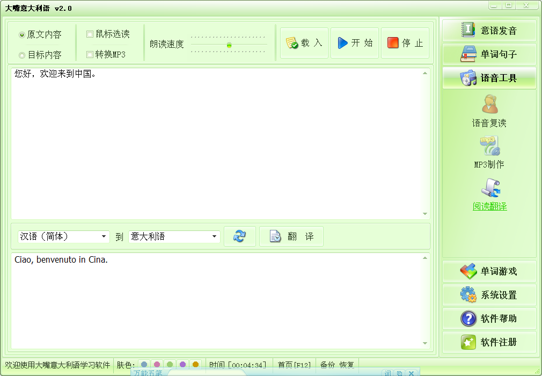
Task: Open the 意语发音 sidebar section
Action: (489, 31)
